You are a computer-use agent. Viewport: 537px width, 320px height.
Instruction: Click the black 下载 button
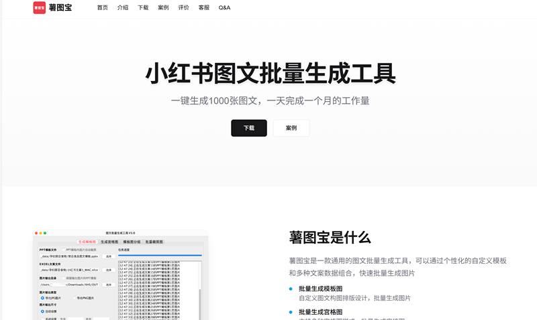coord(249,128)
